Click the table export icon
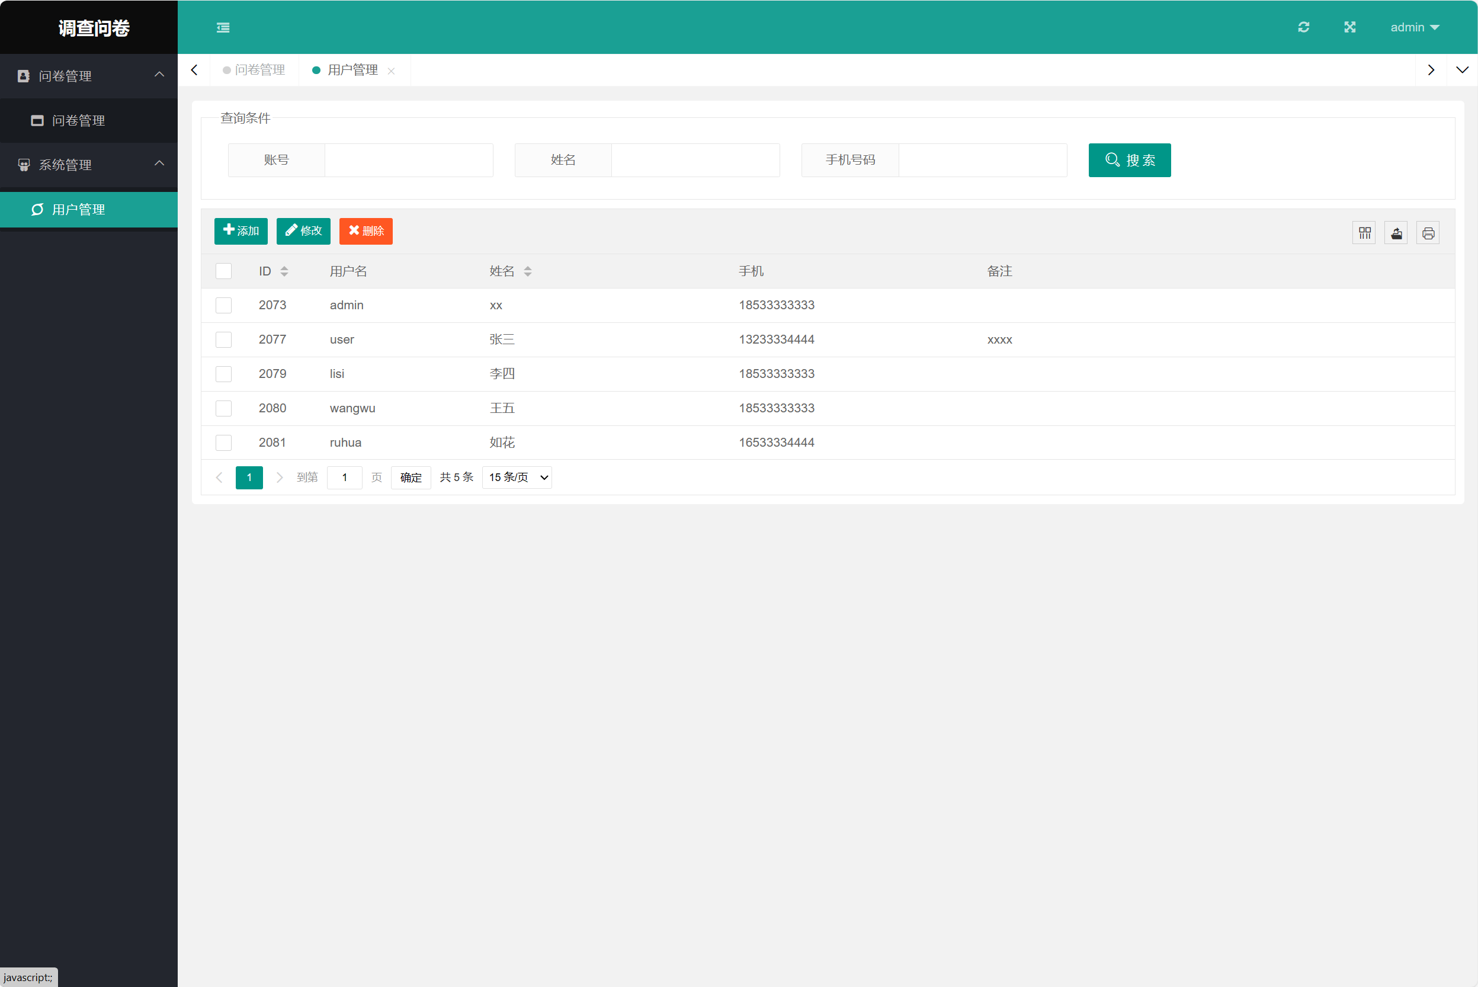Screen dimensions: 1478x987 [1396, 233]
